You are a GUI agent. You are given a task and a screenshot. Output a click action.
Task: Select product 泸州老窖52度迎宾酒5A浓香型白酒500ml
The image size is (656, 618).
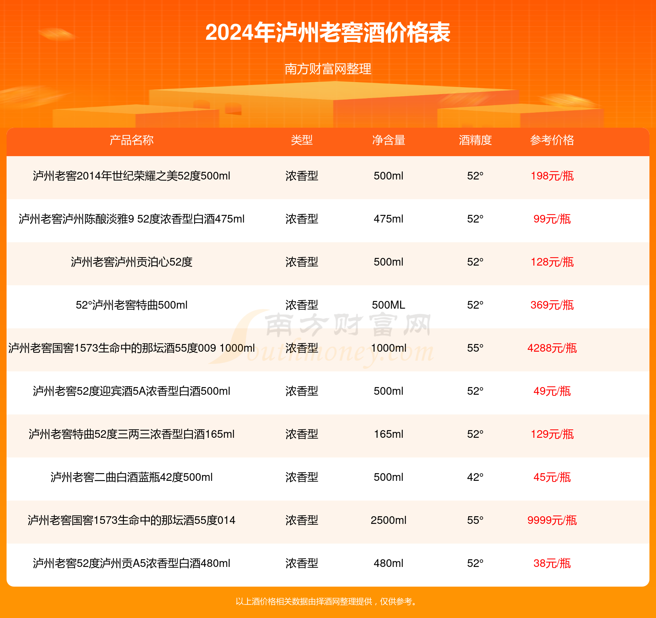pyautogui.click(x=132, y=391)
